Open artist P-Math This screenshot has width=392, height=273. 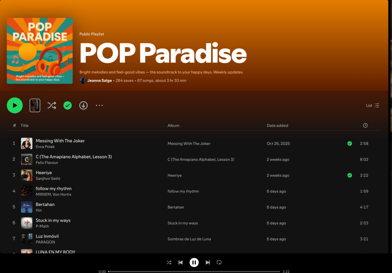pos(42,226)
